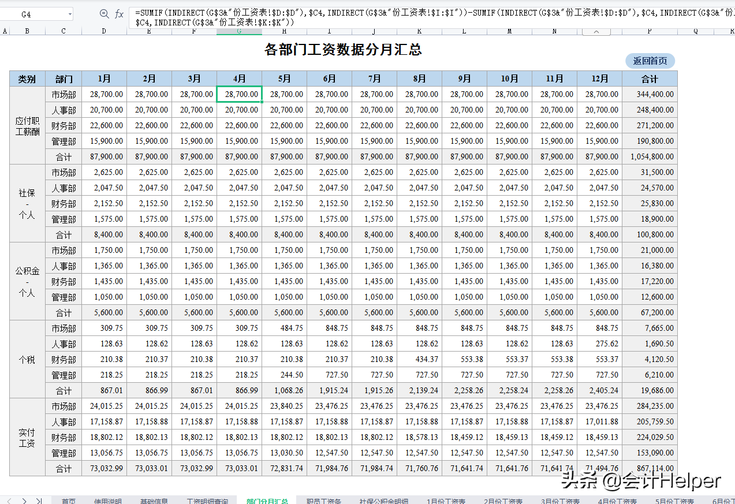Open the 基础信息 sheet tab
Image resolution: width=735 pixels, height=504 pixels.
[x=154, y=501]
